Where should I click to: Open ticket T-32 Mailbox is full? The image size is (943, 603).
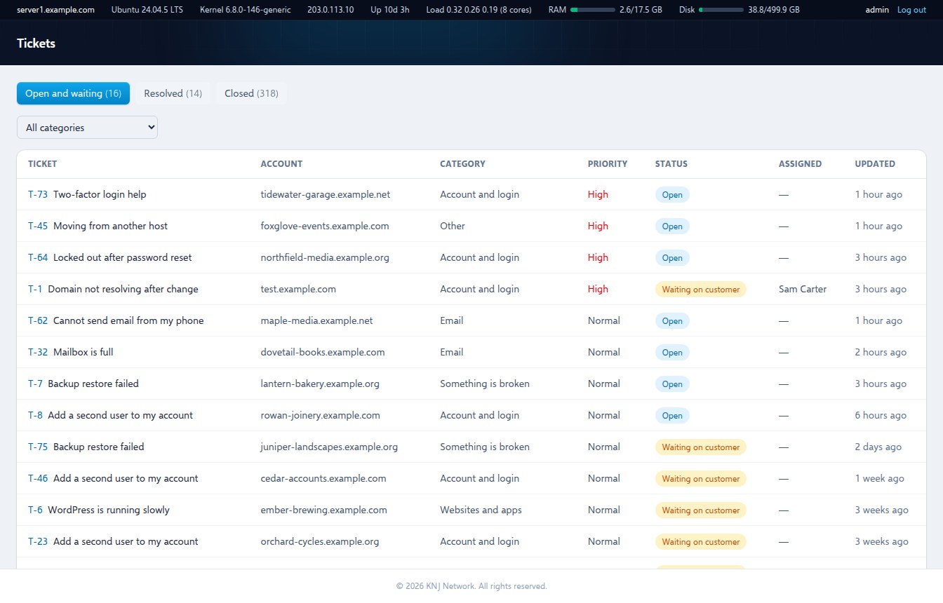[70, 352]
